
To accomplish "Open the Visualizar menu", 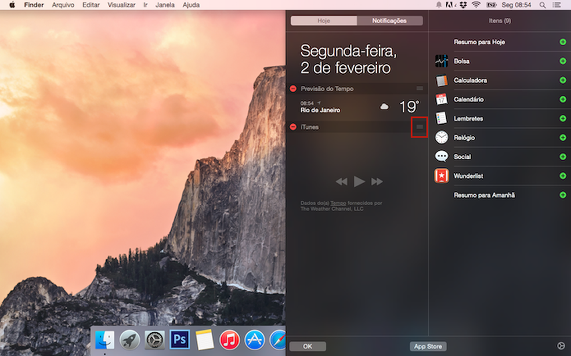I will [121, 5].
